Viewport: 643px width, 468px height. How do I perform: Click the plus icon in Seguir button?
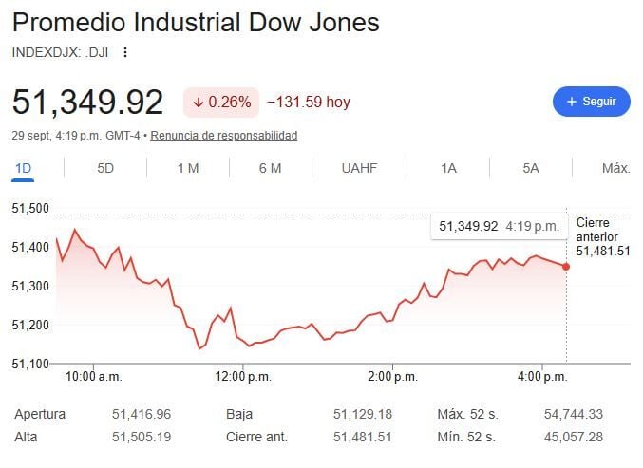point(571,102)
